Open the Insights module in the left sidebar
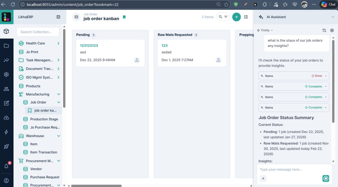Screen dimensions: 338x187 click(x=6, y=60)
